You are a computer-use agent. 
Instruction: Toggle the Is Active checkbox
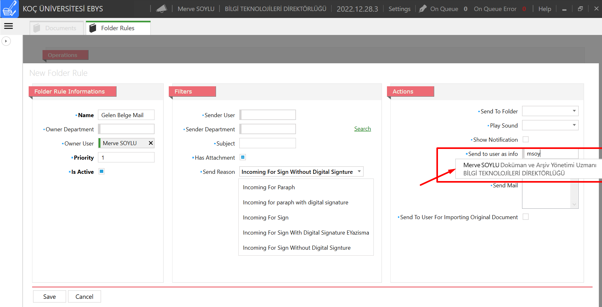[101, 172]
